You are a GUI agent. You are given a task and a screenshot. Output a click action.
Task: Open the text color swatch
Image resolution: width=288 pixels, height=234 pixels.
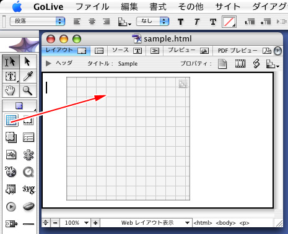click(x=229, y=22)
